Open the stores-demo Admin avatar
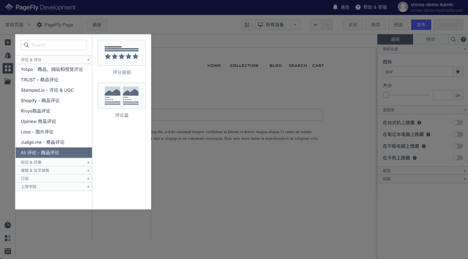The height and width of the screenshot is (259, 468). [x=403, y=7]
